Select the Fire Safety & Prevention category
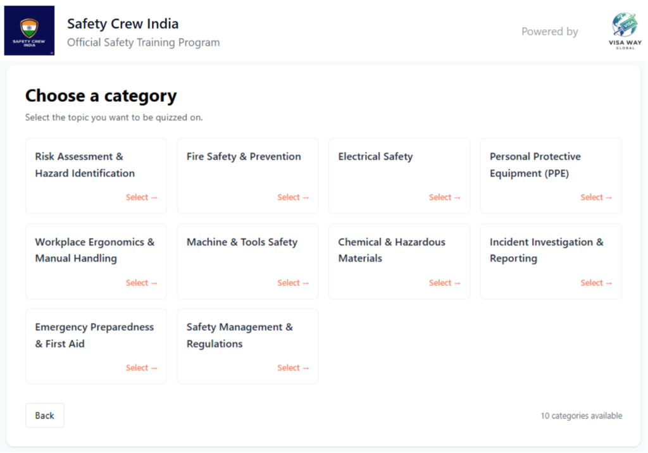This screenshot has height=453, width=648. point(247,176)
